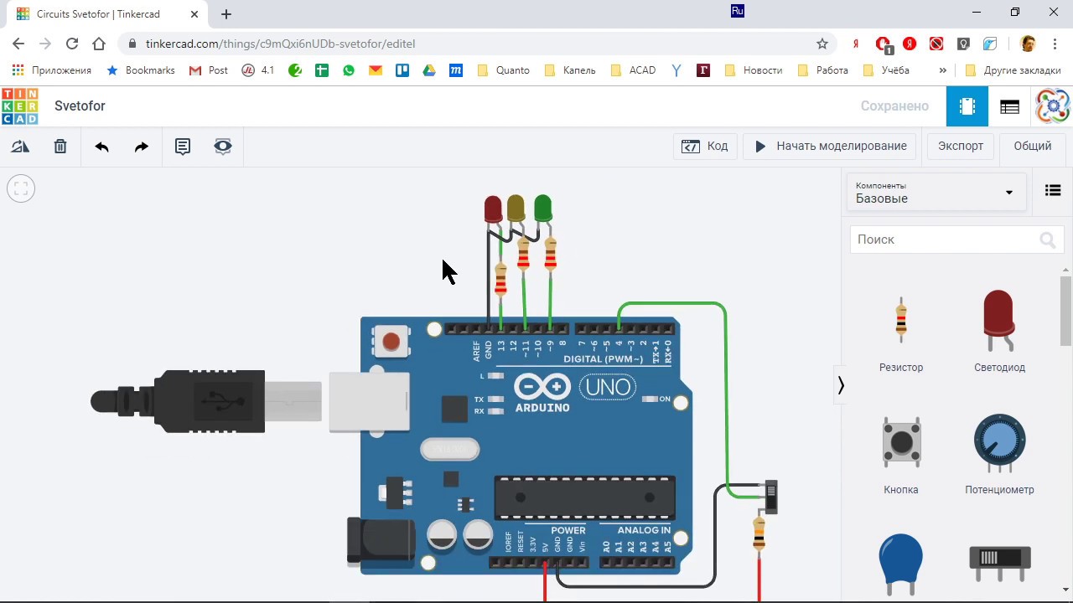Open the ACAD bookmarks folder
Screen dimensions: 1073x603
634,70
